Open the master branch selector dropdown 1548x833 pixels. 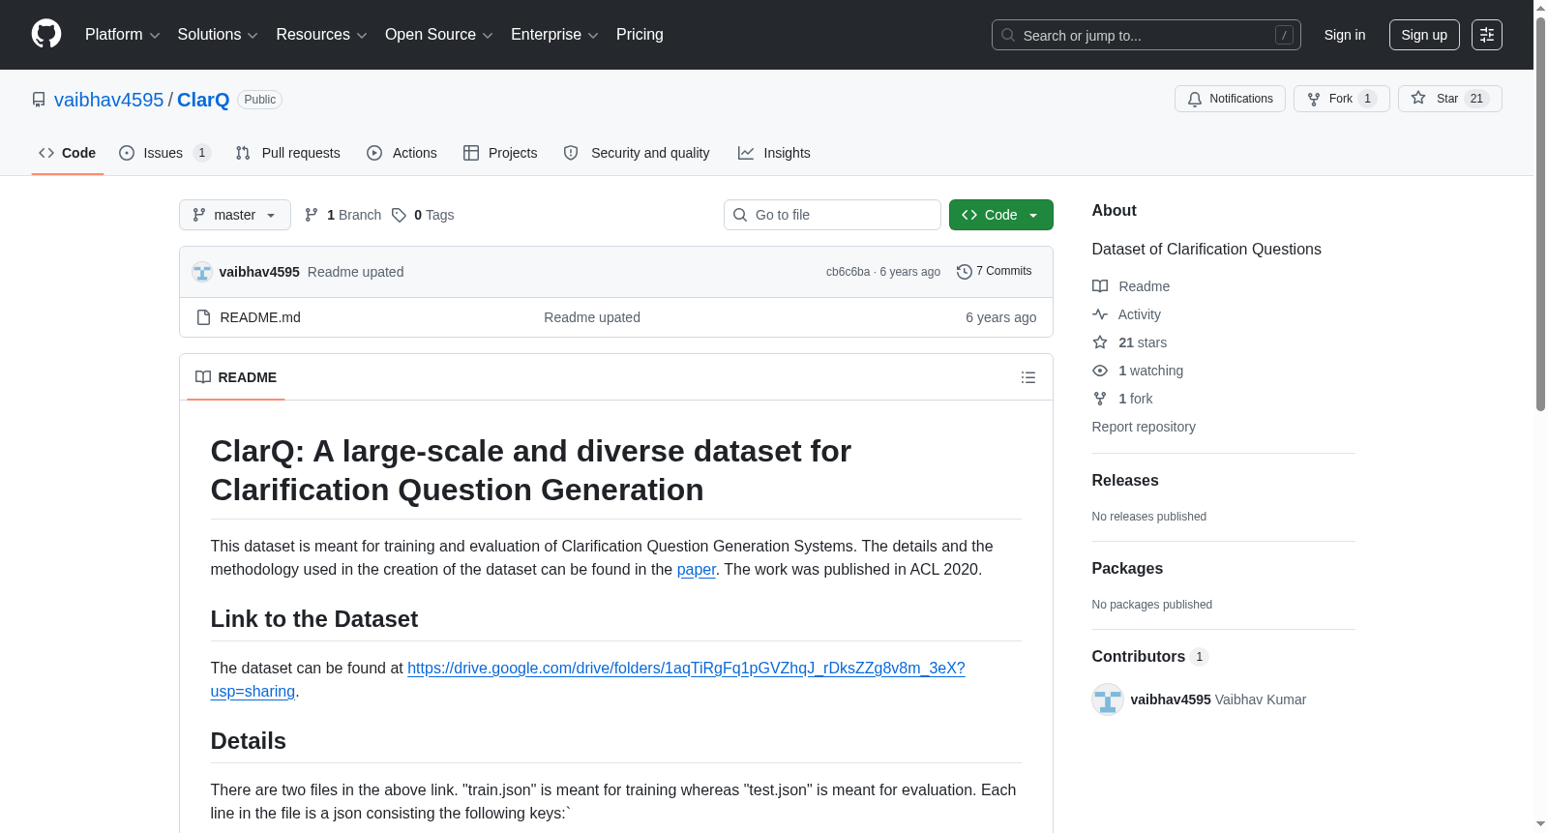pyautogui.click(x=235, y=215)
